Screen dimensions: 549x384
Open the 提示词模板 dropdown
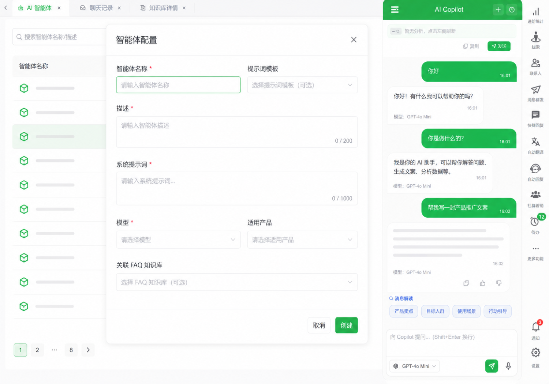click(302, 85)
